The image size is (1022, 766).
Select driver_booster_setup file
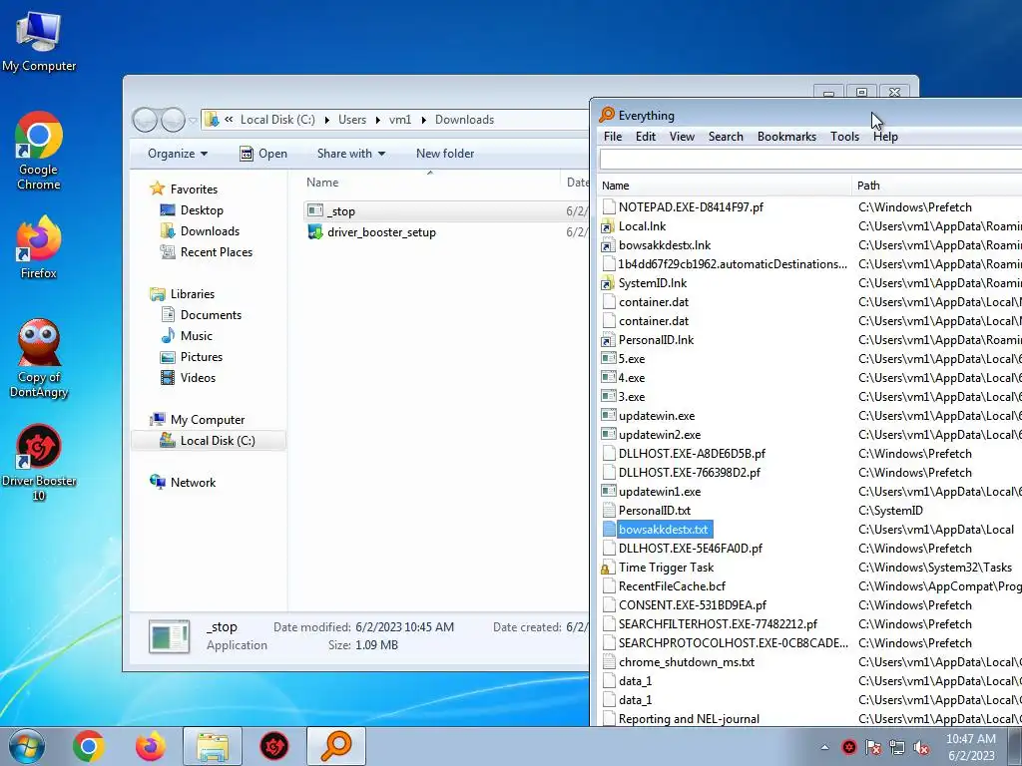pyautogui.click(x=446, y=232)
